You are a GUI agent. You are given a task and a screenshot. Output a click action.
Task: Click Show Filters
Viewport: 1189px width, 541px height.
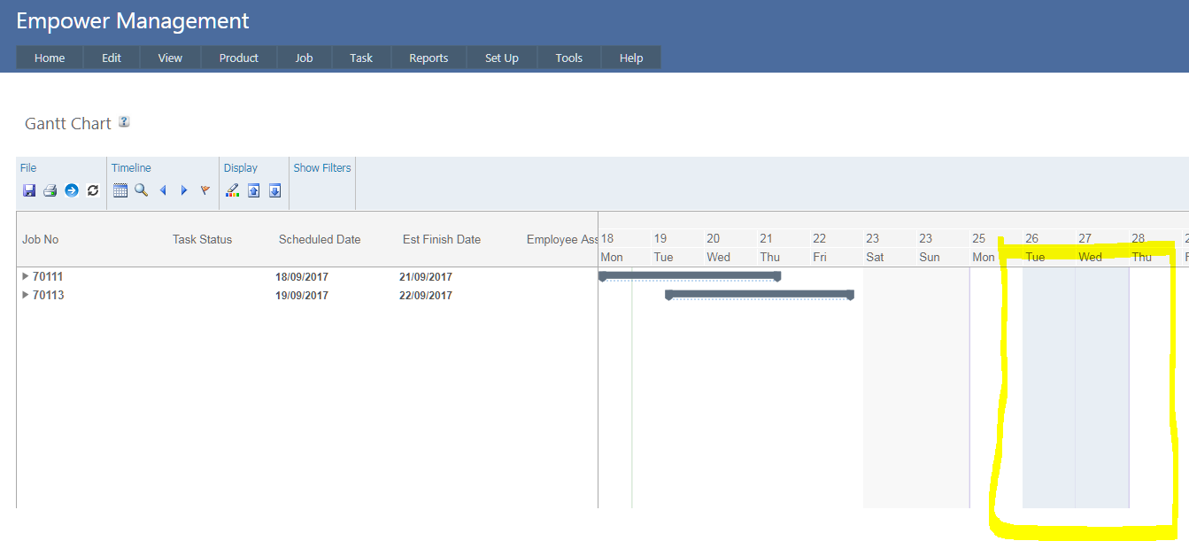pos(322,168)
